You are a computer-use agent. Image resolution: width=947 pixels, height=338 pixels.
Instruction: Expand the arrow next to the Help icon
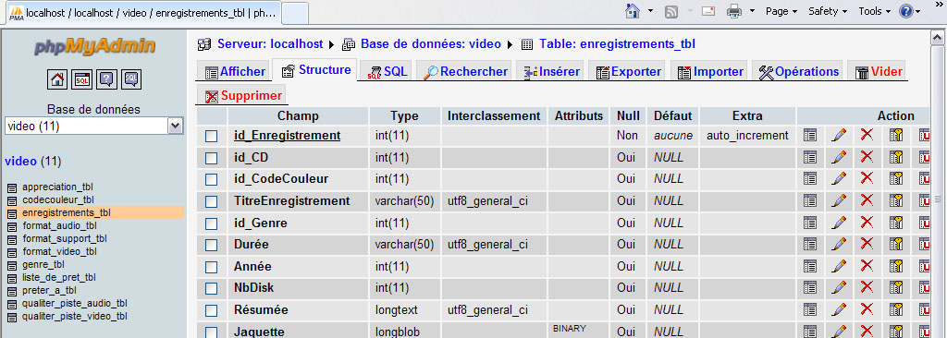click(x=918, y=11)
